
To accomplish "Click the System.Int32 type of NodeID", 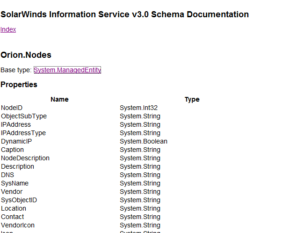I will (138, 108).
